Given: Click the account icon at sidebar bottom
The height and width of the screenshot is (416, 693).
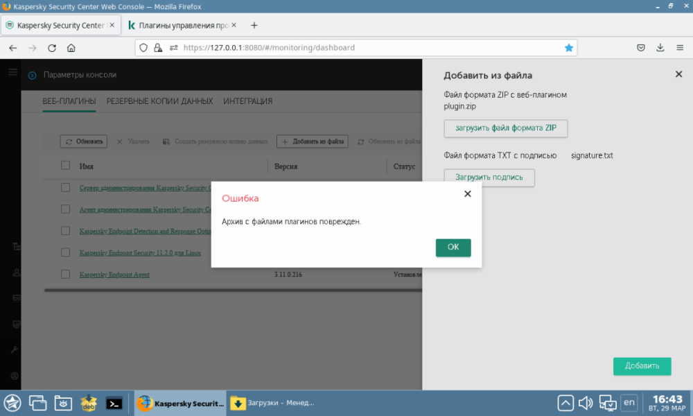Looking at the screenshot, I should [x=15, y=376].
